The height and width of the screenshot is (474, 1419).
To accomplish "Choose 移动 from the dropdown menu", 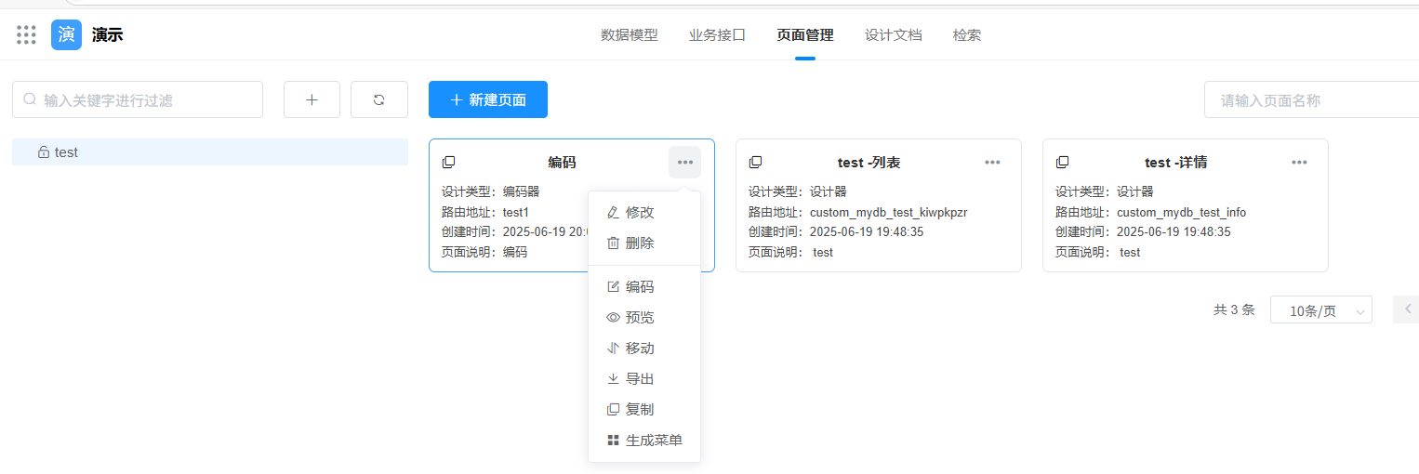I will 644,348.
